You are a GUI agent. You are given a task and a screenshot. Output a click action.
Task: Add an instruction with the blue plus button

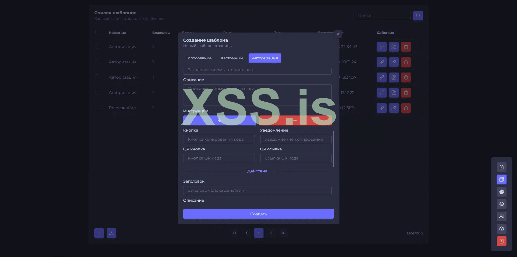tap(220, 120)
